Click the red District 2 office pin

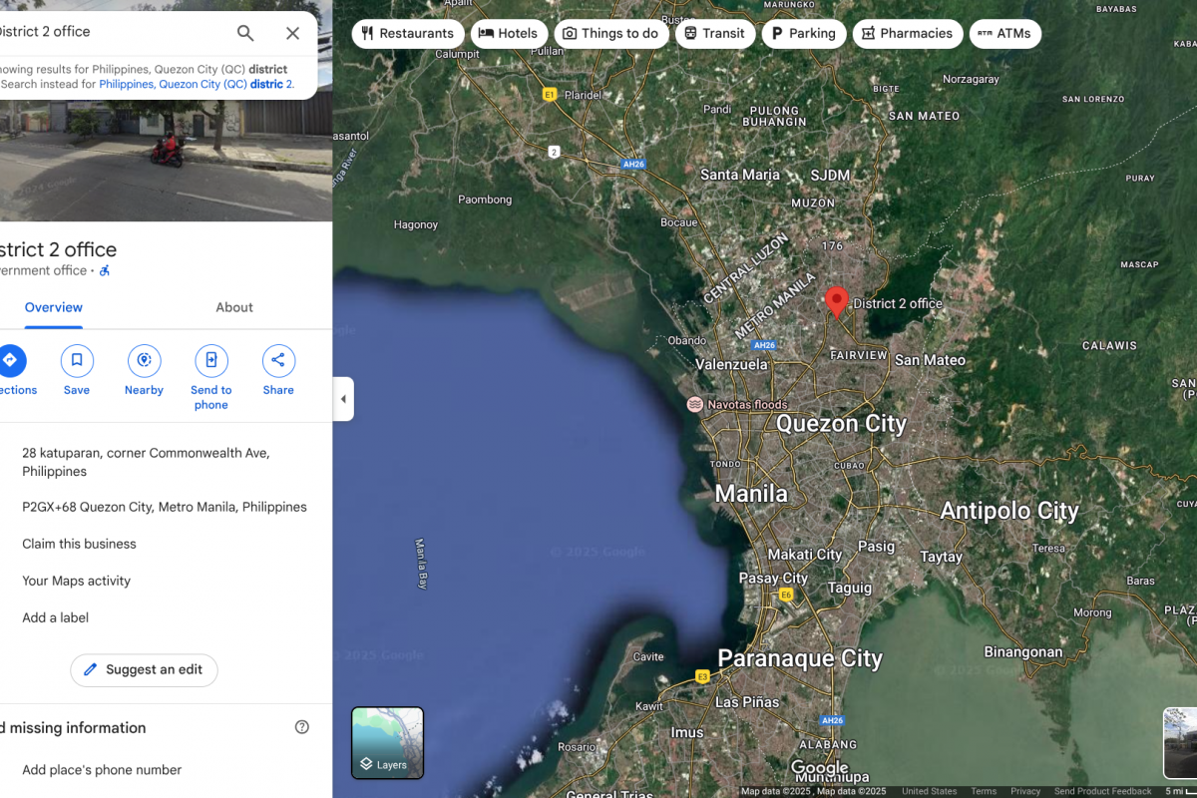(x=837, y=300)
